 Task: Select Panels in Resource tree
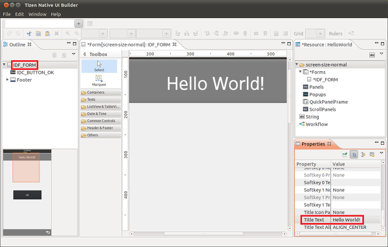[316, 87]
